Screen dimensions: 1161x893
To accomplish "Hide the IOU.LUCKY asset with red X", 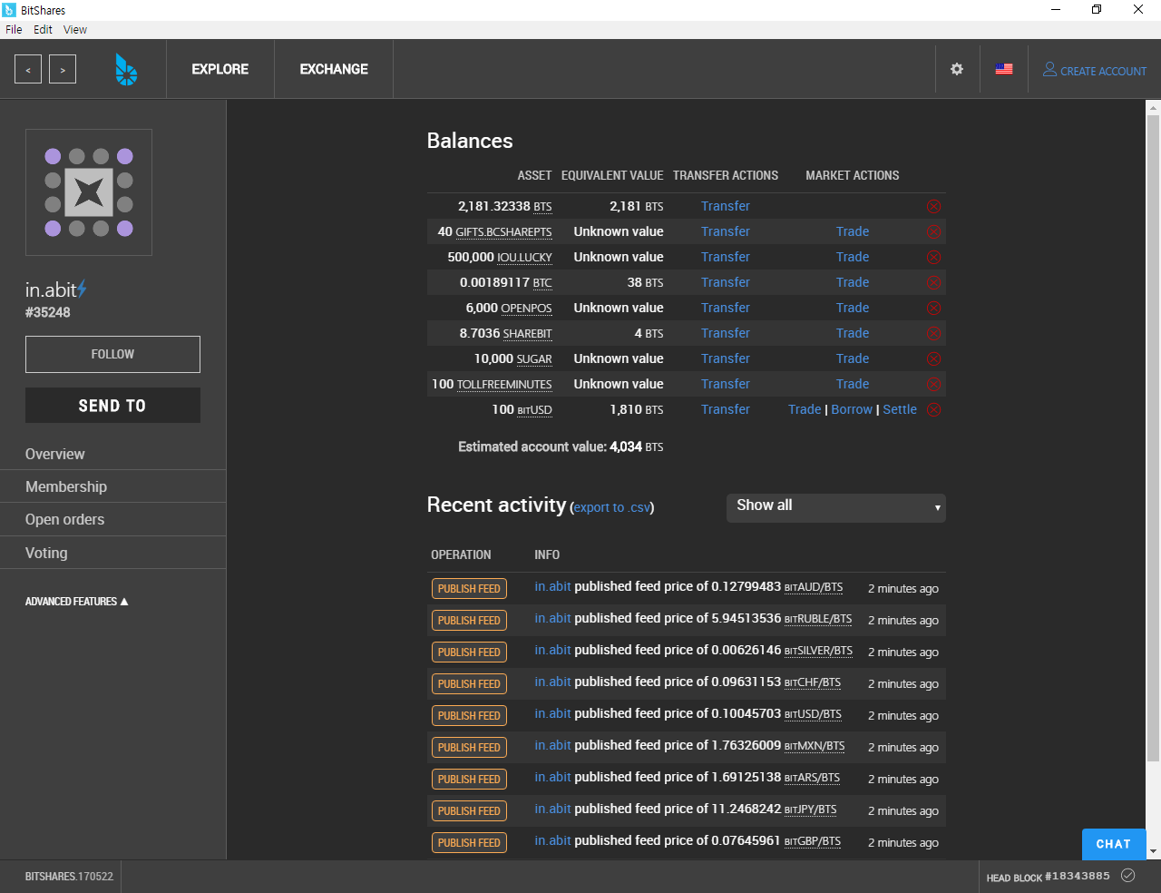I will (933, 257).
